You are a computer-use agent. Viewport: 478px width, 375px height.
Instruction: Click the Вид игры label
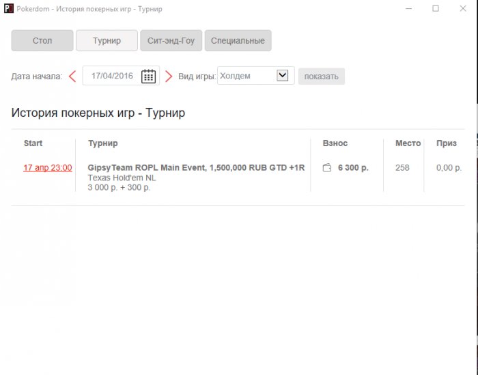coord(197,77)
